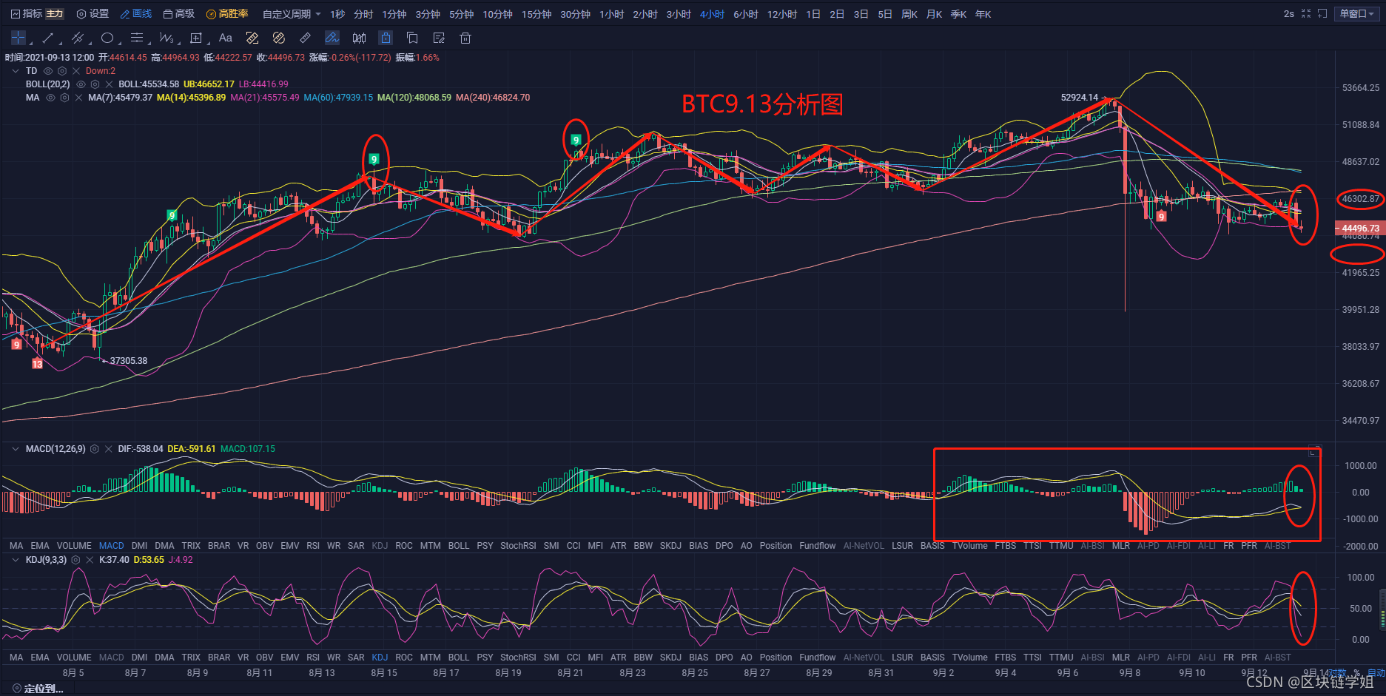Switch KDJ panel to BOLL indicator
1386x696 pixels.
click(459, 658)
